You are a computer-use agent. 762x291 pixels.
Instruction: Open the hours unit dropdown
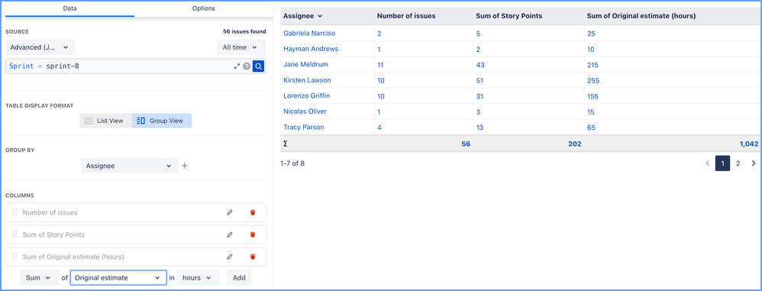coord(199,278)
